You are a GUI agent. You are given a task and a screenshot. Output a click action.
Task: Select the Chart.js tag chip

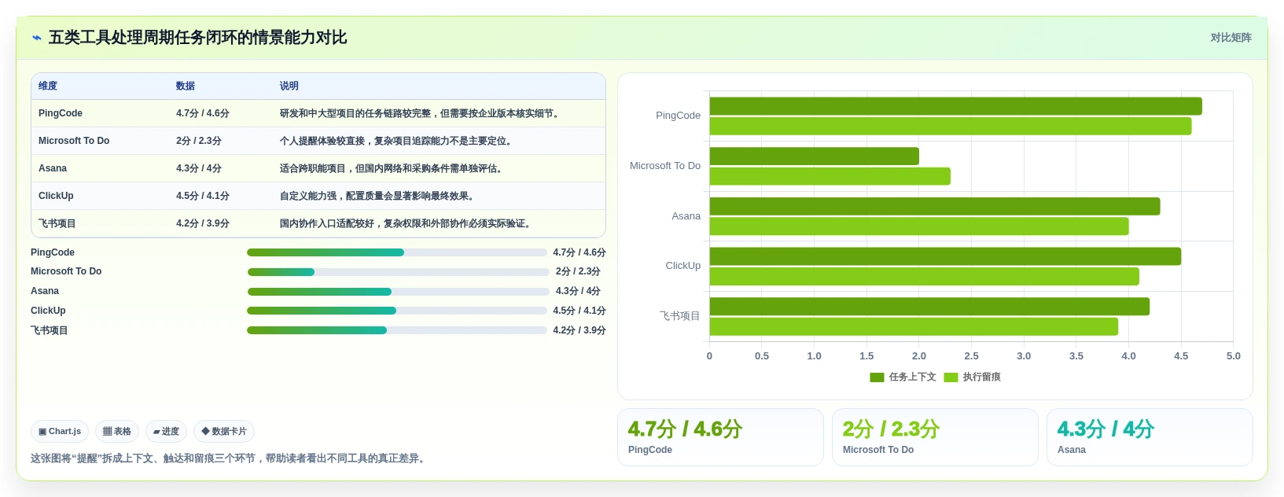[60, 432]
